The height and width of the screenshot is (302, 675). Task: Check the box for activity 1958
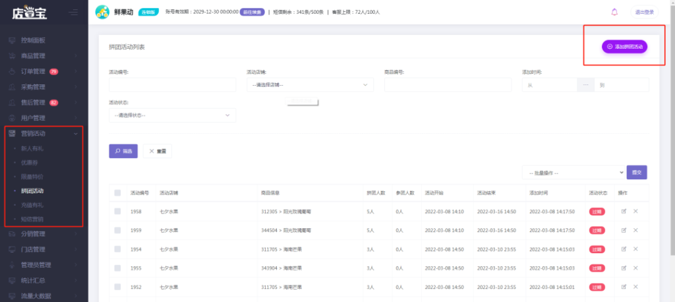pos(117,212)
